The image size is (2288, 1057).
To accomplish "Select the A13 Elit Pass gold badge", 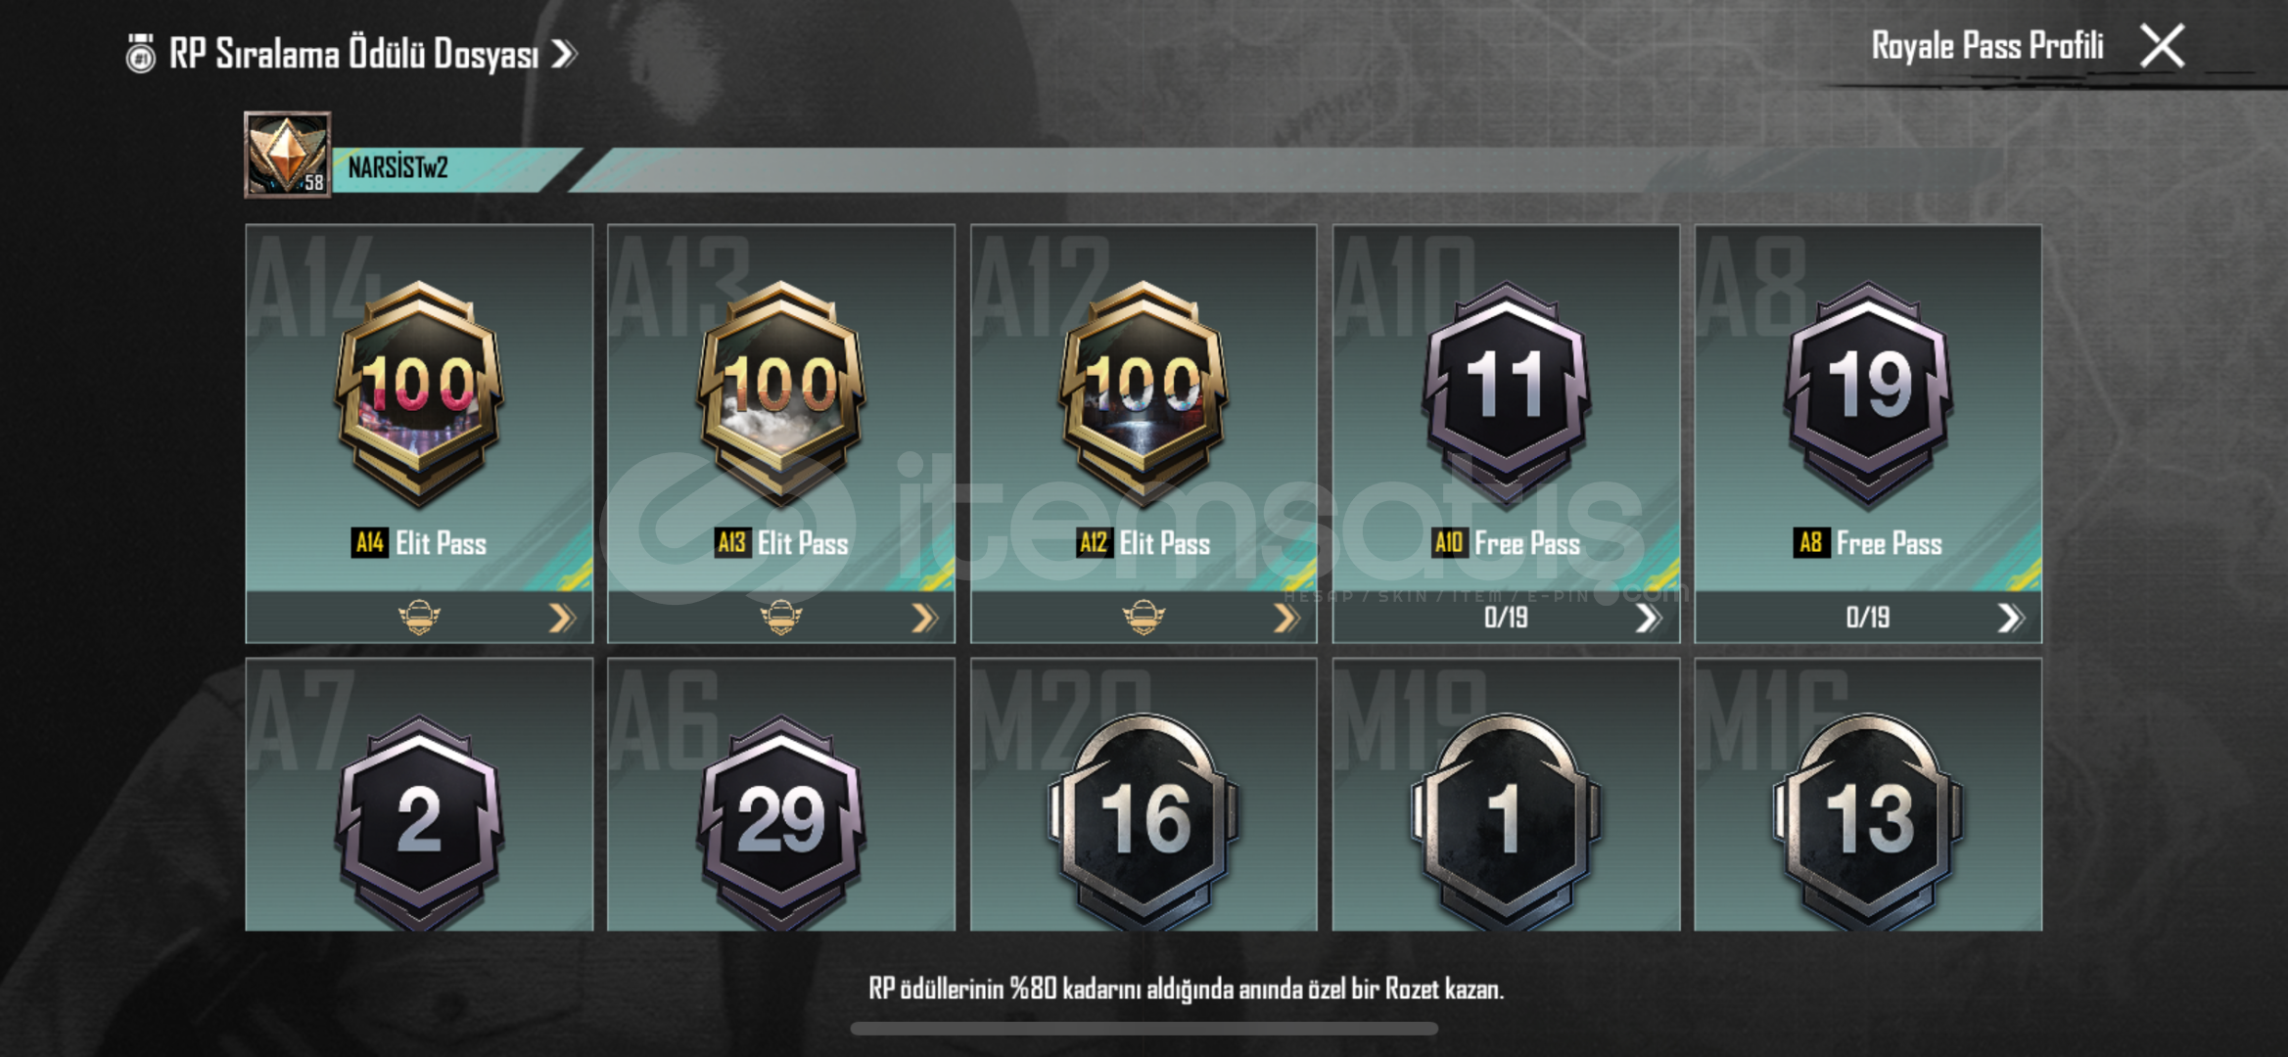I will pos(781,393).
